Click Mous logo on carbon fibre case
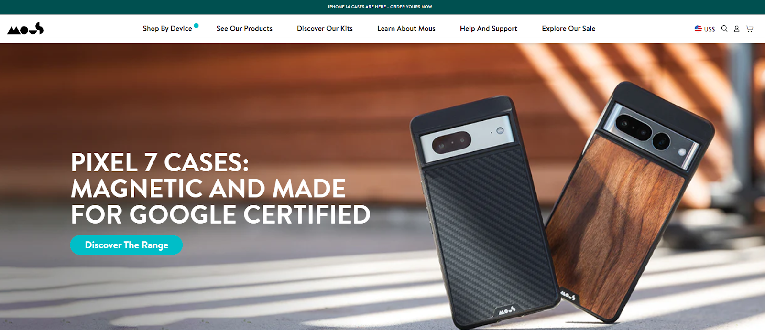Viewport: 765px width, 330px height. pyautogui.click(x=507, y=311)
